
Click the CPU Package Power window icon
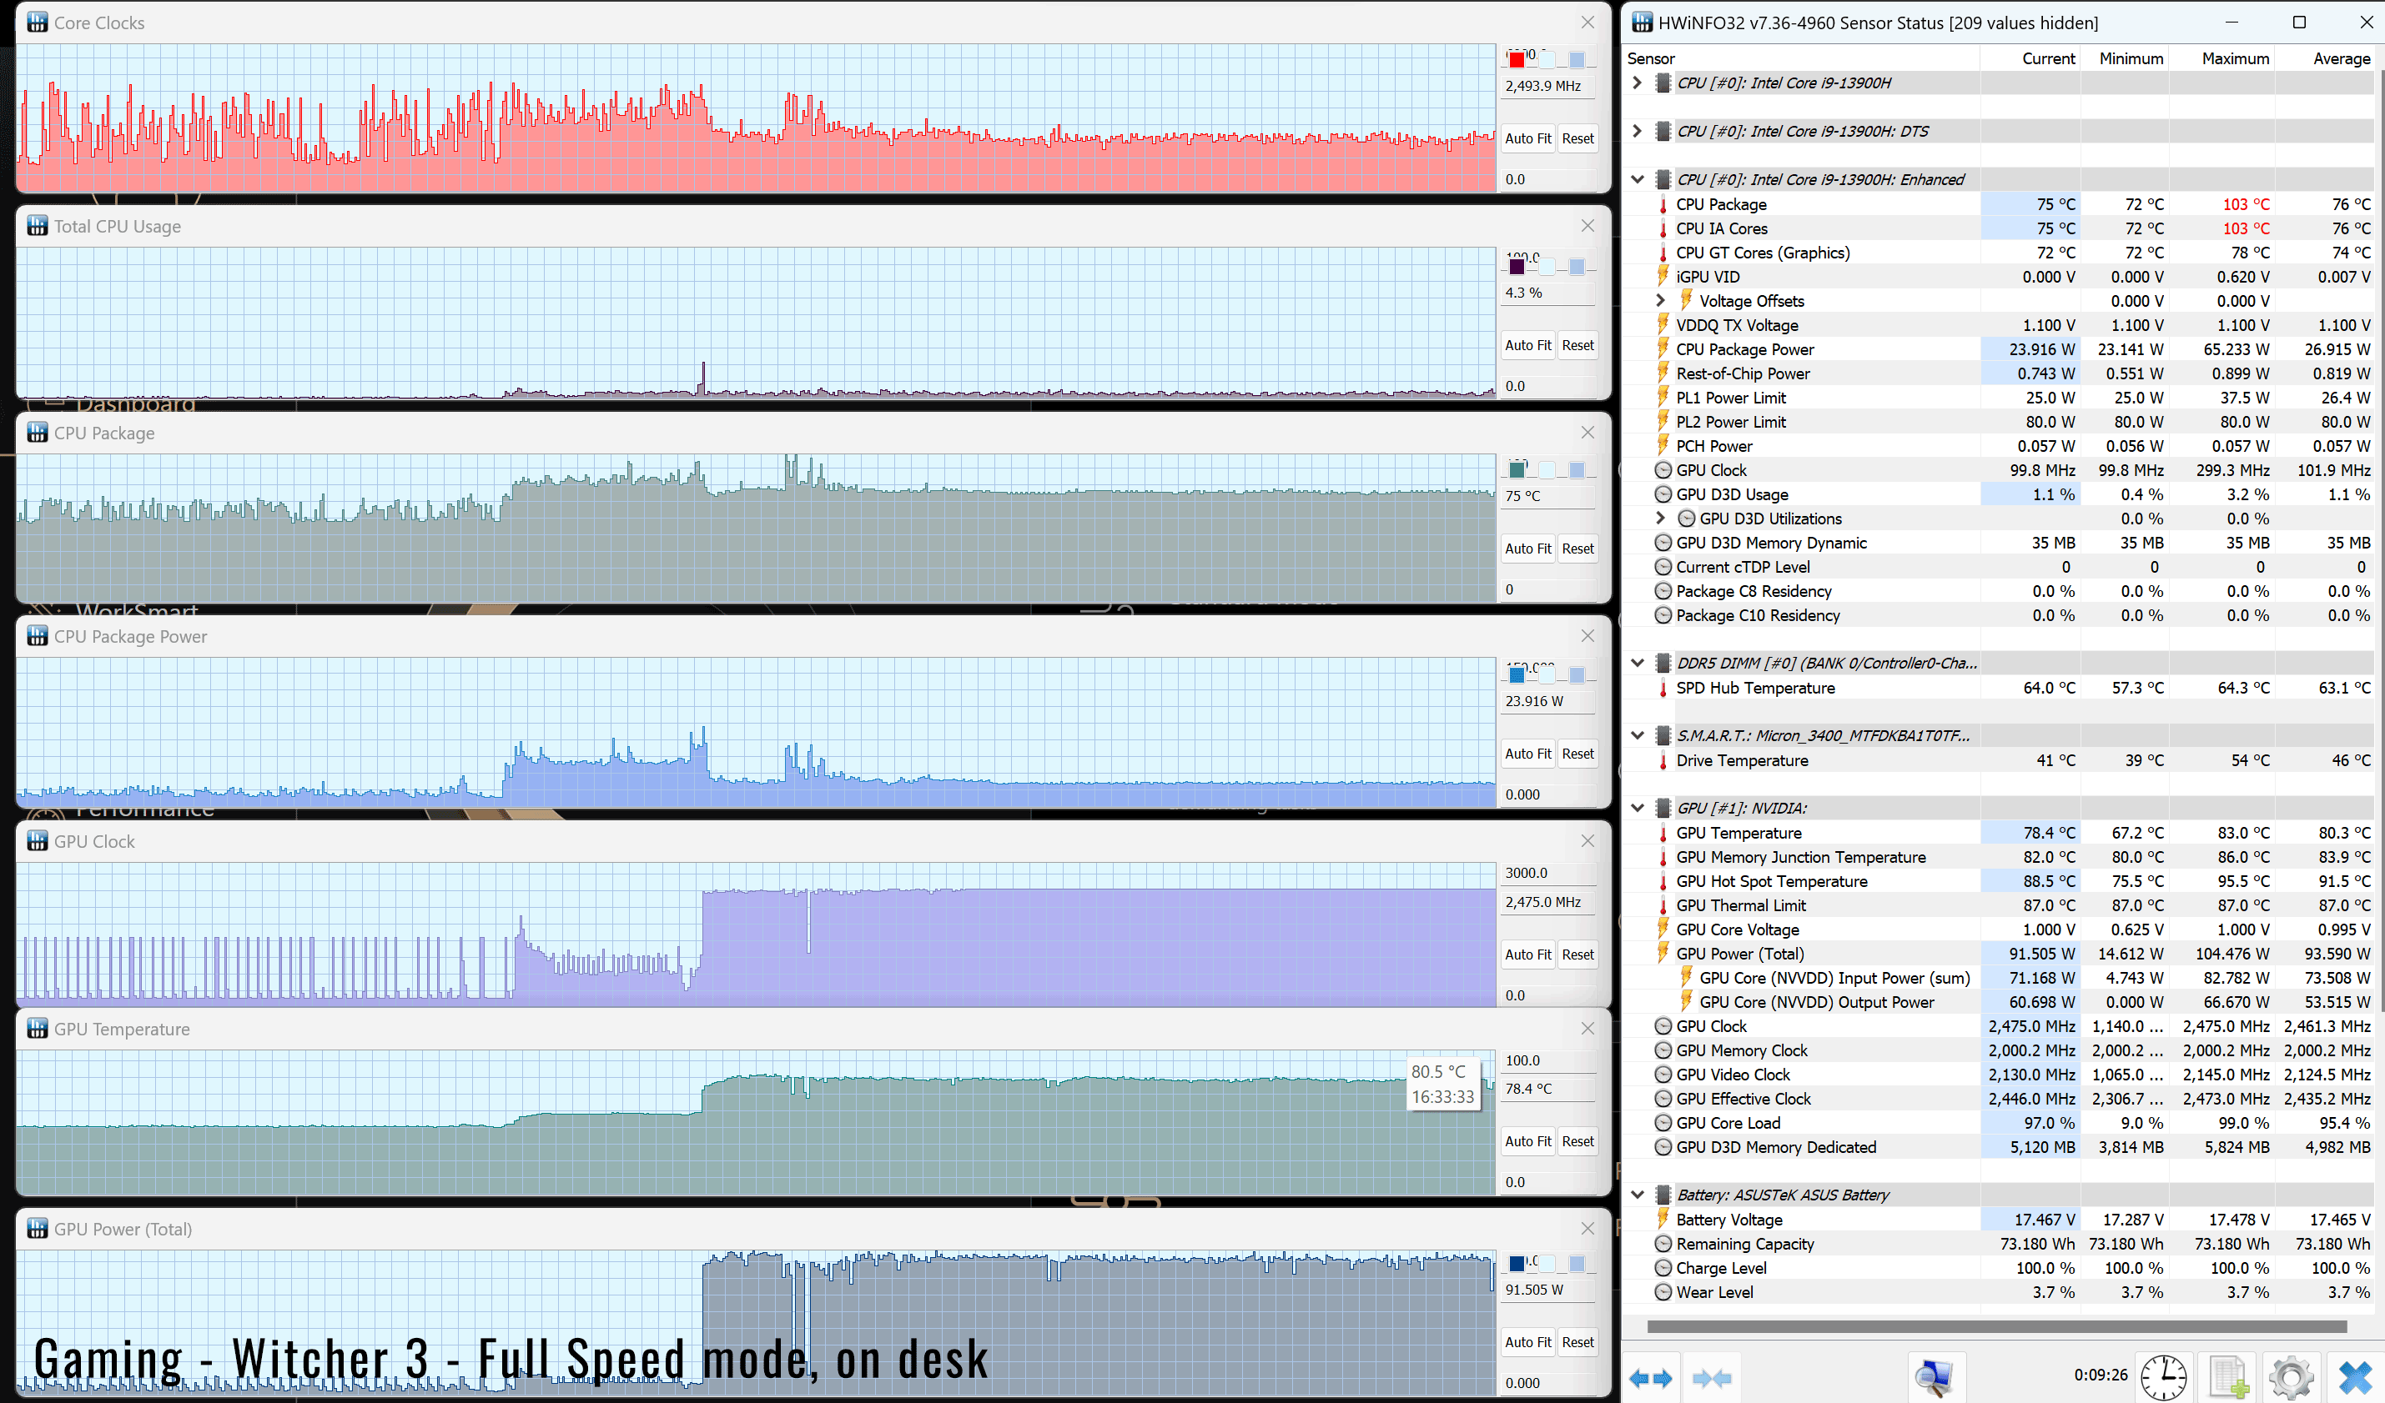click(37, 636)
